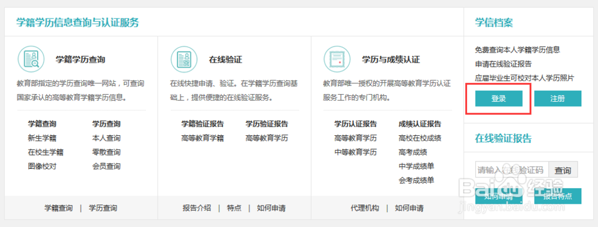Viewport: 598px width, 227px height.
Task: Click the text 申请在线验证报告
Action: [504, 64]
